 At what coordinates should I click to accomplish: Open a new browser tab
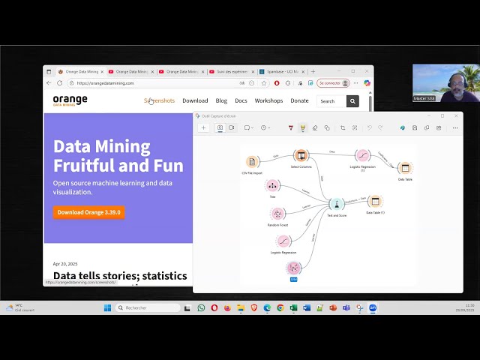click(x=313, y=72)
